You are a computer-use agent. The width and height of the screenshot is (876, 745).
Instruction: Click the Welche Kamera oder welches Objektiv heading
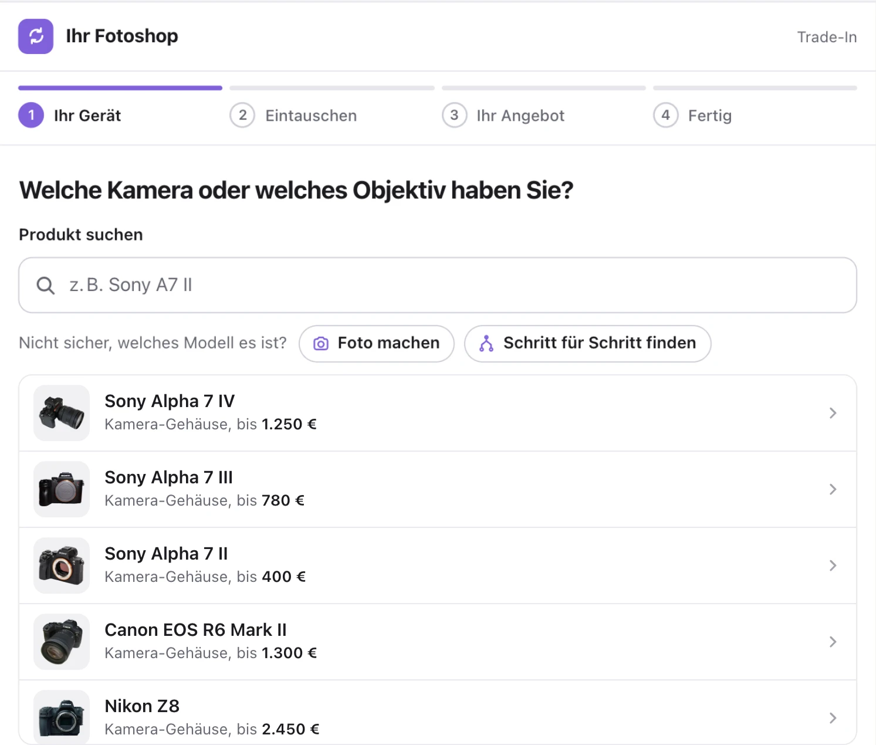click(x=296, y=191)
